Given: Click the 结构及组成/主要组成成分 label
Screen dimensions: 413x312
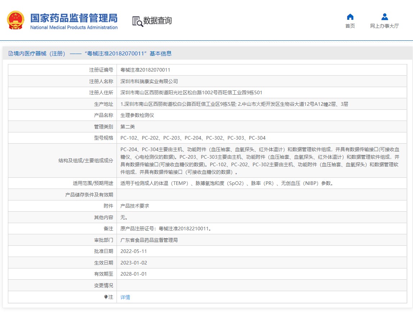Looking at the screenshot, I should point(86,160).
